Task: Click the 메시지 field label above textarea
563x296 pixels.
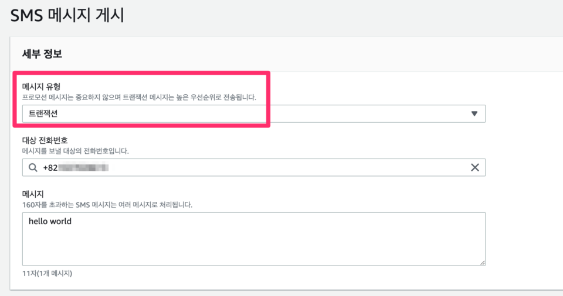Action: pyautogui.click(x=33, y=194)
